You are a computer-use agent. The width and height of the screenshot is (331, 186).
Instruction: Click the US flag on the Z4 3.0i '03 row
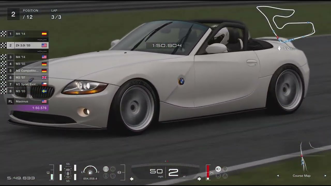click(x=44, y=45)
